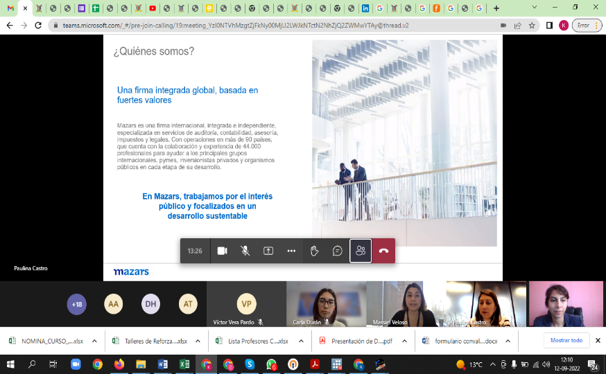Select Massiel Veloso's video tile
This screenshot has height=374, width=606.
[406, 304]
